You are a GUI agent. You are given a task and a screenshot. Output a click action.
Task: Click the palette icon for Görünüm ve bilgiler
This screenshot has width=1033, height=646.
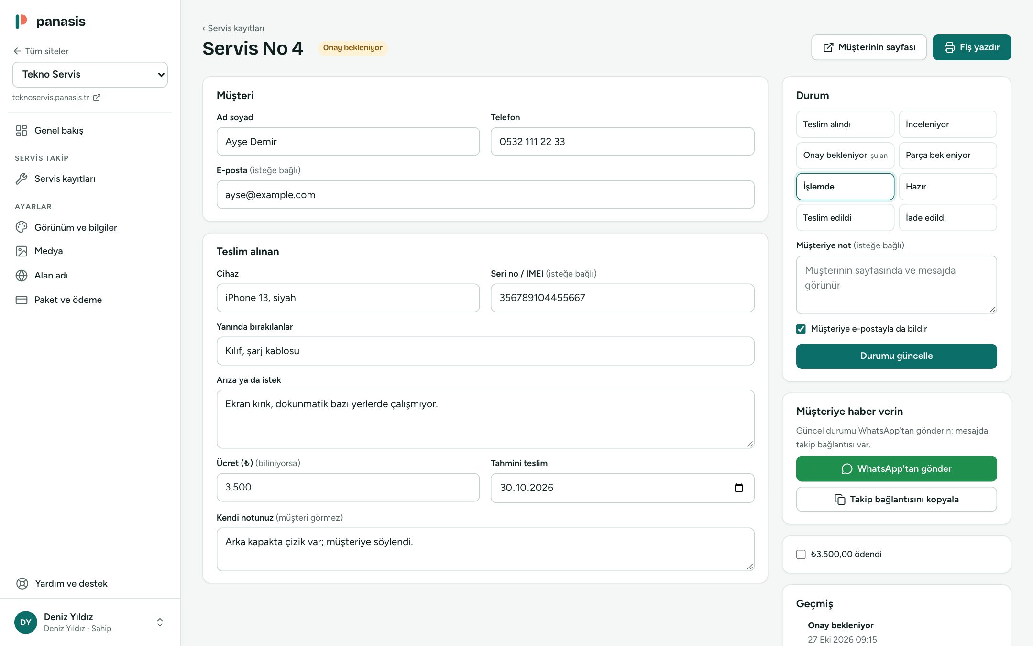tap(22, 227)
